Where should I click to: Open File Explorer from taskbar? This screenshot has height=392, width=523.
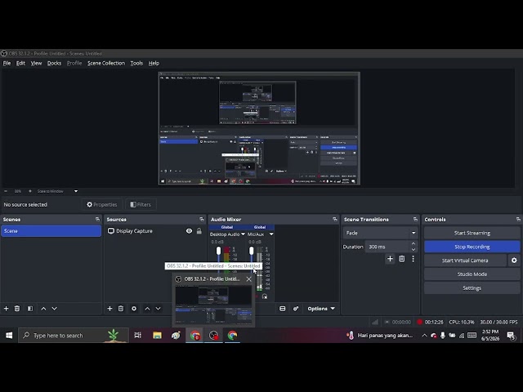click(157, 336)
